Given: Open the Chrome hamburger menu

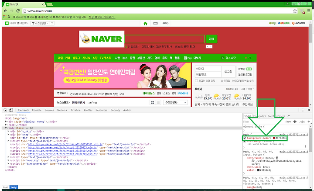Looking at the screenshot, I should point(309,11).
